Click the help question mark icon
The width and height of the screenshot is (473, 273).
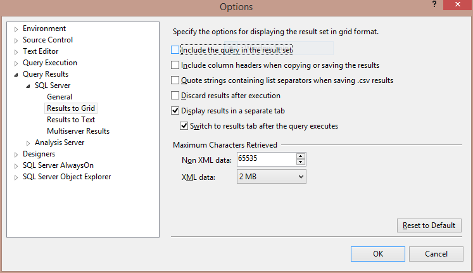click(x=434, y=4)
